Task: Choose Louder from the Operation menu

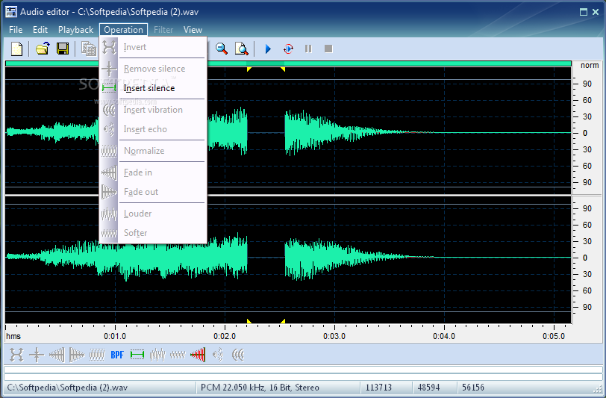Action: [x=153, y=214]
